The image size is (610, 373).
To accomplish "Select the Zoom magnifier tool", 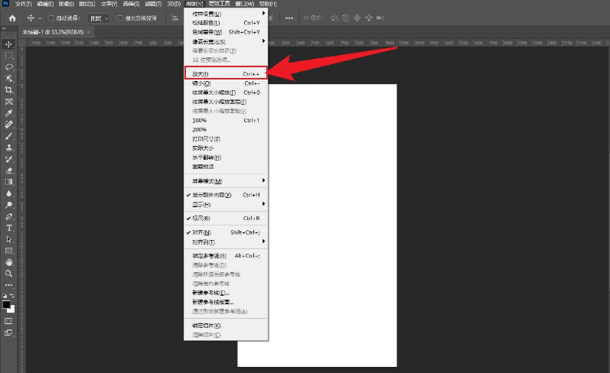I will 9,273.
